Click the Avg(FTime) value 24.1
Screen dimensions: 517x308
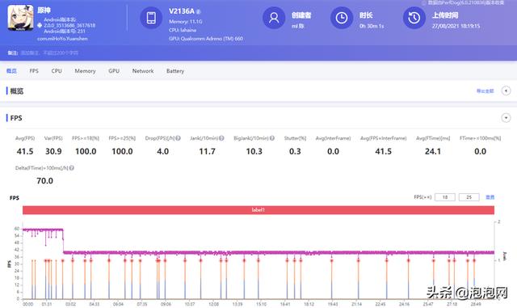point(433,151)
